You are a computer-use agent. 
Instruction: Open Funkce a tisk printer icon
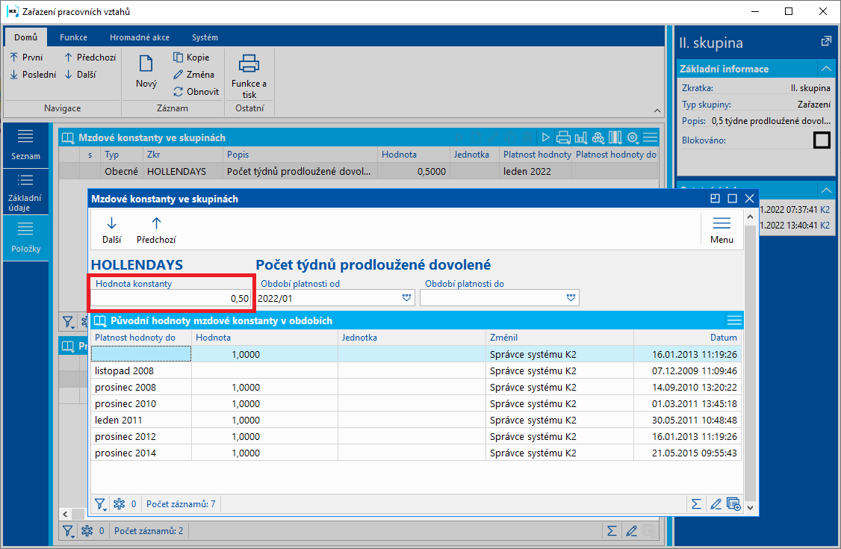click(249, 64)
